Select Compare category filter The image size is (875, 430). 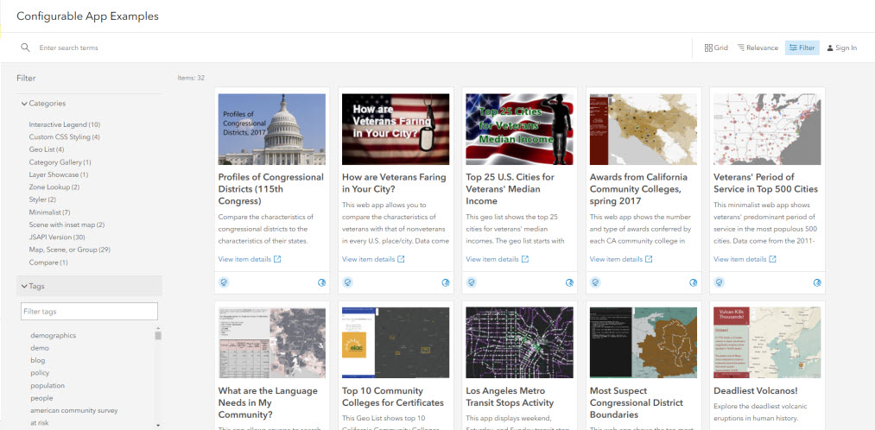(x=48, y=262)
